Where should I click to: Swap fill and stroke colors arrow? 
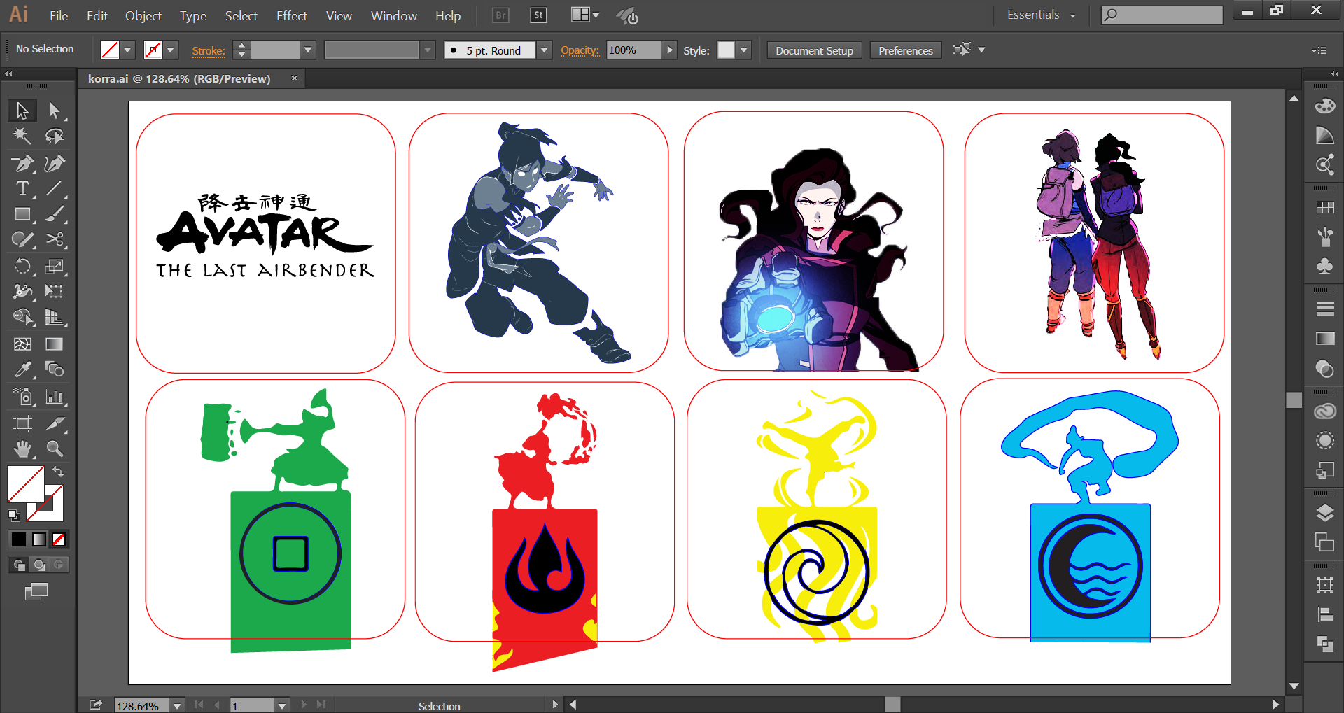pos(59,472)
